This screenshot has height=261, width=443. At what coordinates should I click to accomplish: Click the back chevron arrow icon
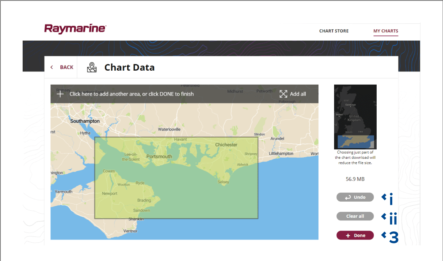click(52, 67)
